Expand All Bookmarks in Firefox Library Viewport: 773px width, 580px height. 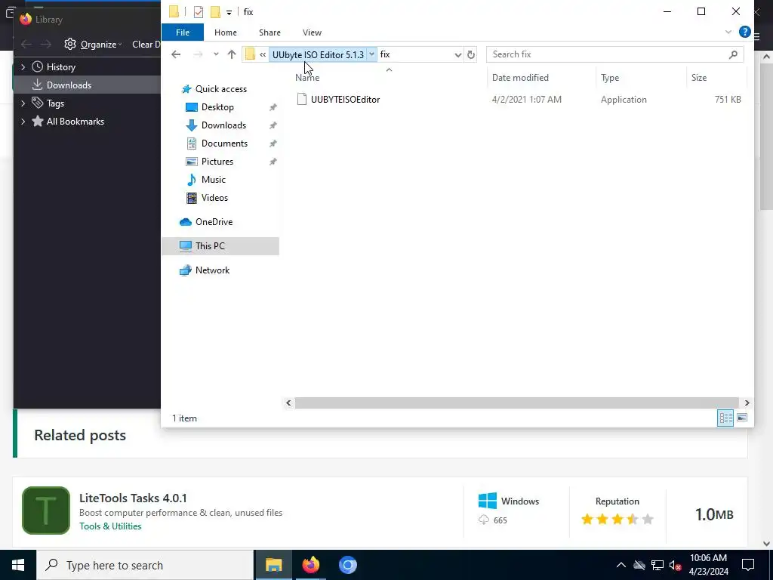[23, 122]
